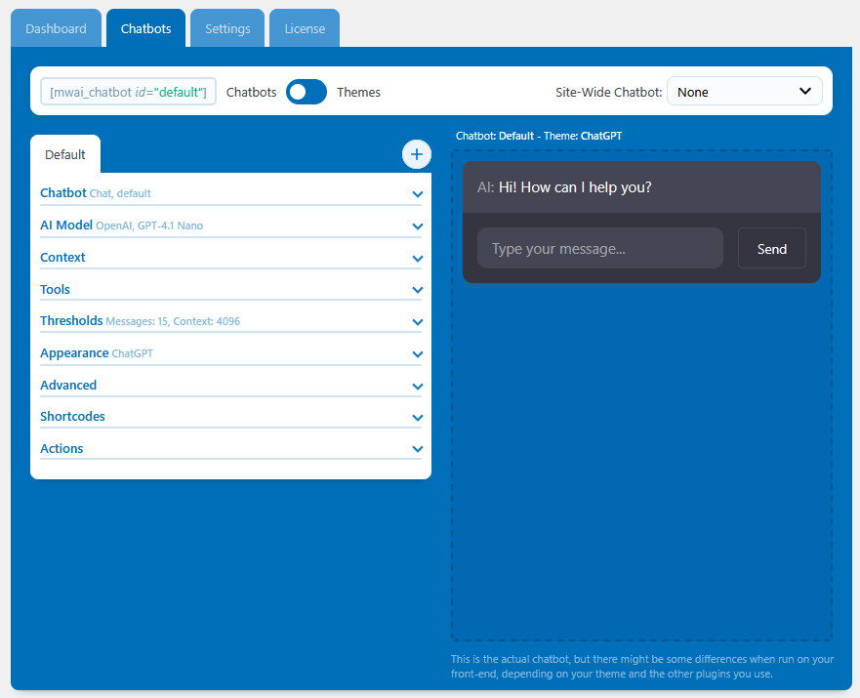This screenshot has width=860, height=698.
Task: Open the License tab
Action: click(304, 28)
